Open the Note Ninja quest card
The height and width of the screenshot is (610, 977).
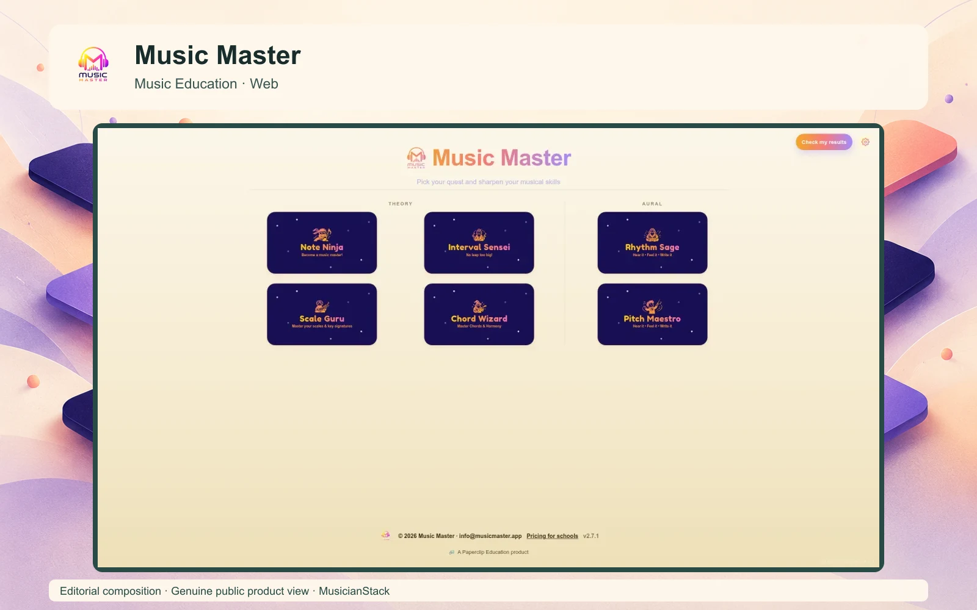coord(322,243)
